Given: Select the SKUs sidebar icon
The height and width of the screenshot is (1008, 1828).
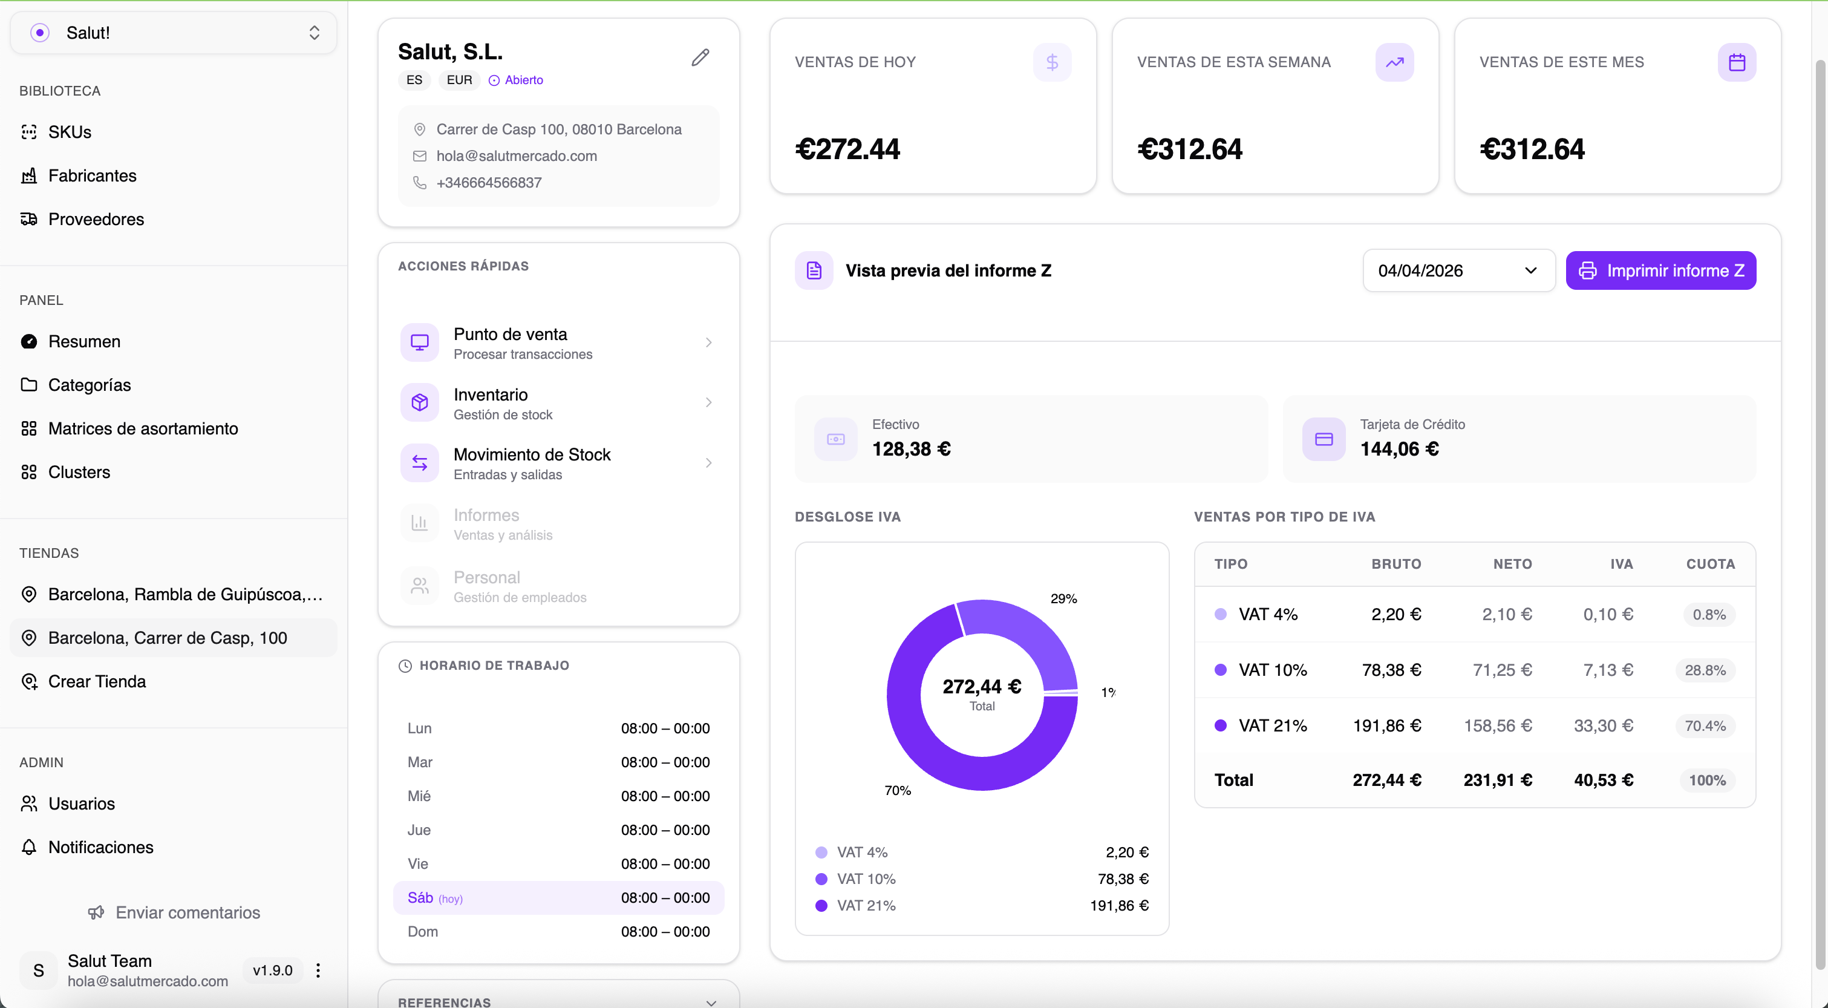Looking at the screenshot, I should click(x=28, y=132).
